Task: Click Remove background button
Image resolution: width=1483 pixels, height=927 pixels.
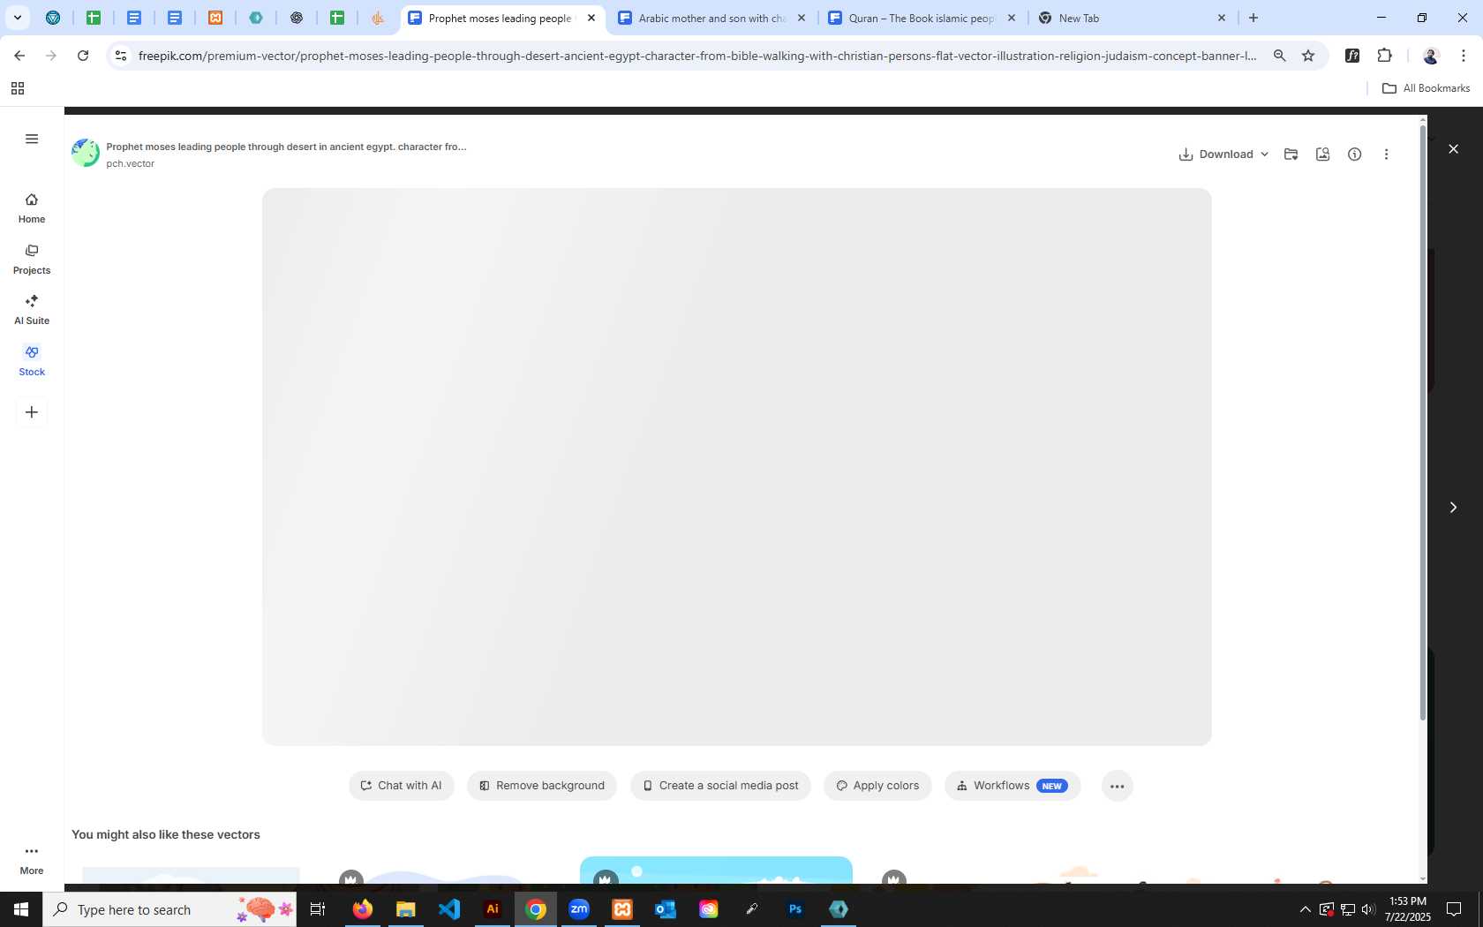Action: 542,786
